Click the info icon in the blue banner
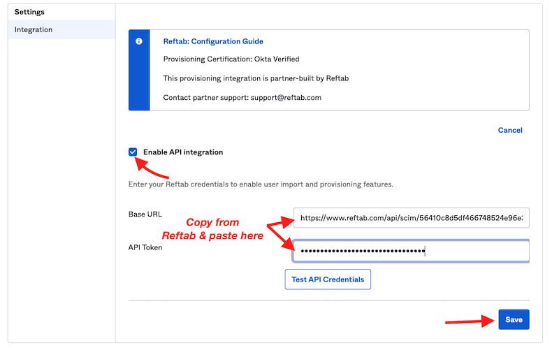Image resolution: width=559 pixels, height=350 pixels. coord(139,41)
